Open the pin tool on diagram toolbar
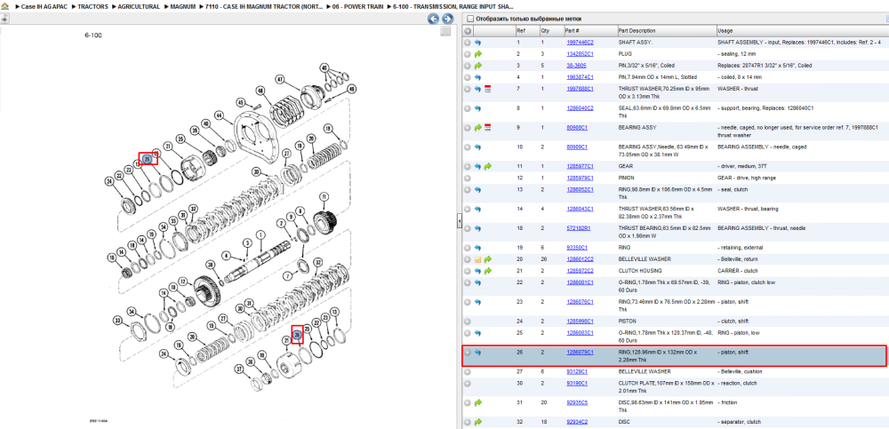 4,19
